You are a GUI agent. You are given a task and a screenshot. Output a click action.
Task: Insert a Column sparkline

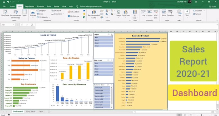coord(149,13)
